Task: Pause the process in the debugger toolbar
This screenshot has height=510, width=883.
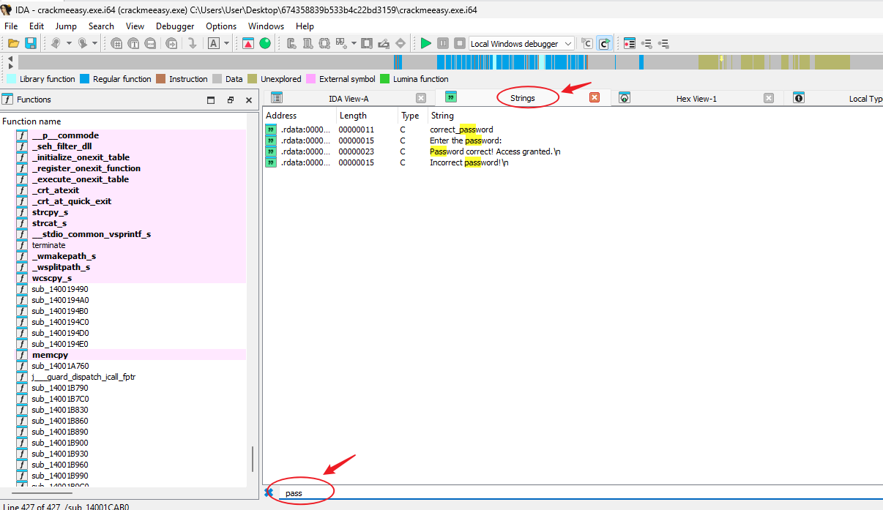Action: 443,44
